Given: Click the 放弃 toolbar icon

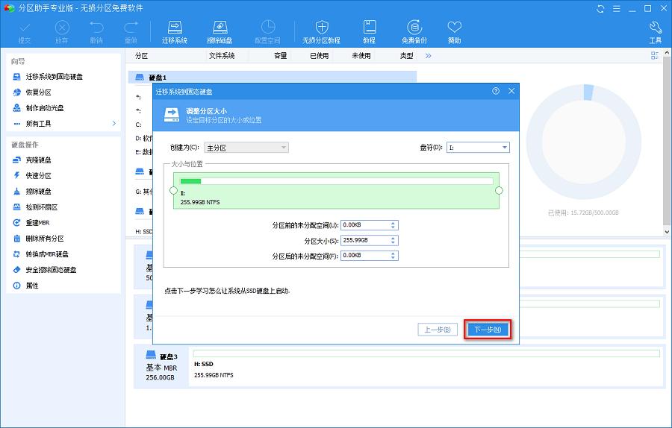Looking at the screenshot, I should [62, 32].
